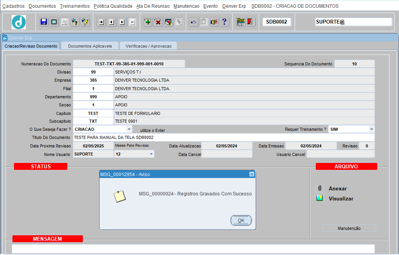
Task: Click OK in the Aviso dialog
Action: [x=241, y=221]
